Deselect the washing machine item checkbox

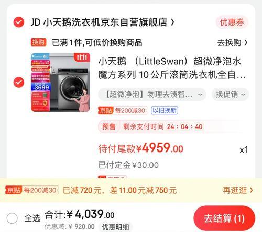19,82
